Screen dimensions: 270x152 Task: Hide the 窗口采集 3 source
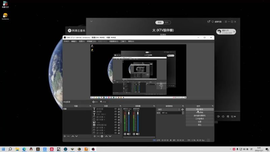(x=115, y=130)
